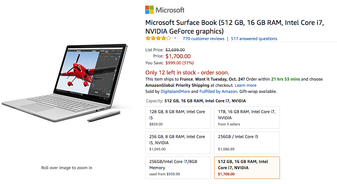Select the 512 GB, 16 GB RAM option
The width and height of the screenshot is (337, 184).
click(x=247, y=167)
